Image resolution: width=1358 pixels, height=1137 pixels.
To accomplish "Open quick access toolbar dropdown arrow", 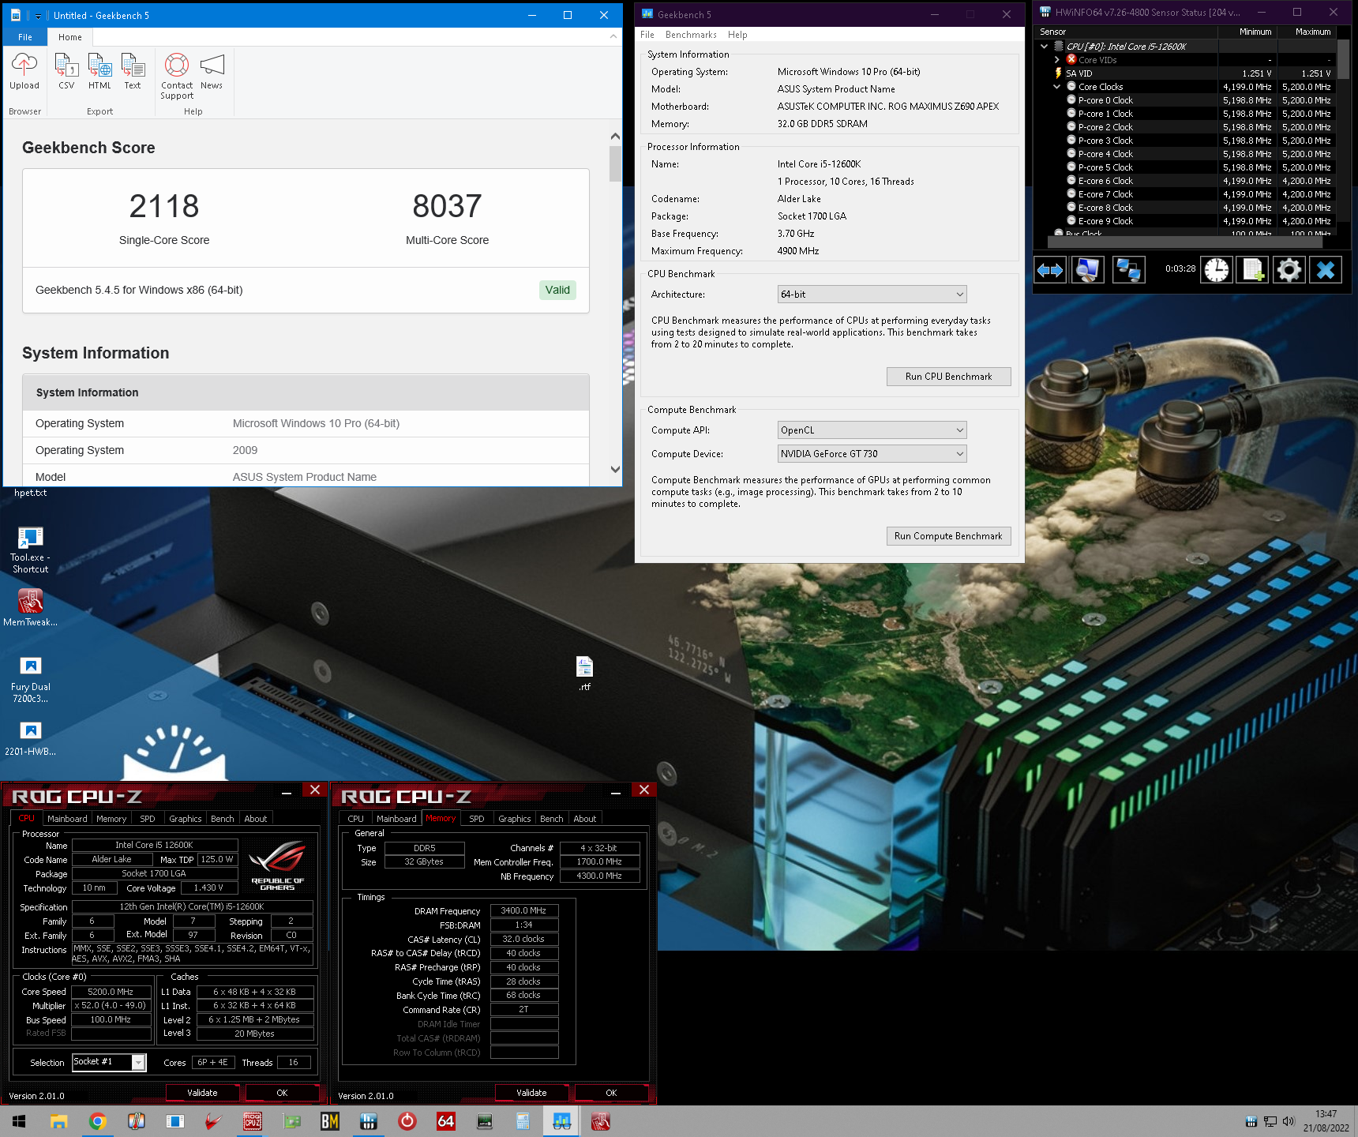I will point(38,16).
